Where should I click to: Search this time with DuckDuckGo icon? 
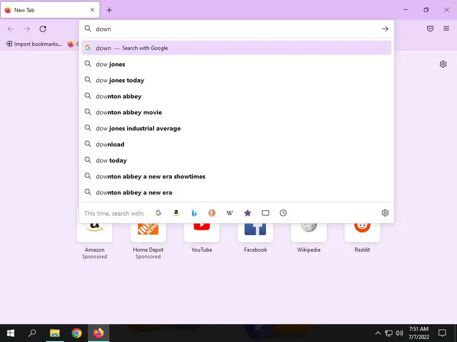(212, 213)
